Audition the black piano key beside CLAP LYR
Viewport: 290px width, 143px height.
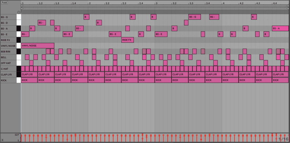pos(19,75)
